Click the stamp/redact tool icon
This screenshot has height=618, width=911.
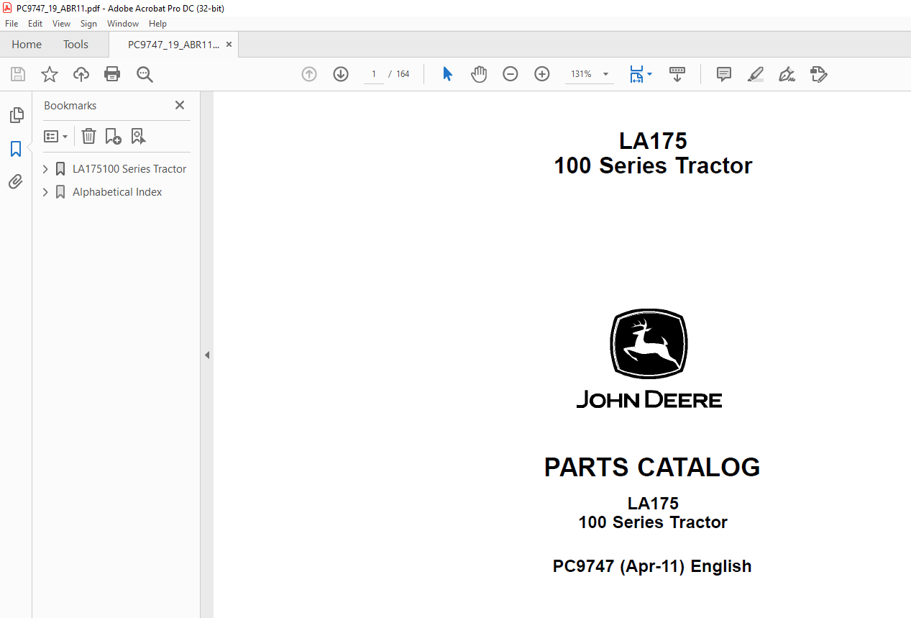click(818, 74)
